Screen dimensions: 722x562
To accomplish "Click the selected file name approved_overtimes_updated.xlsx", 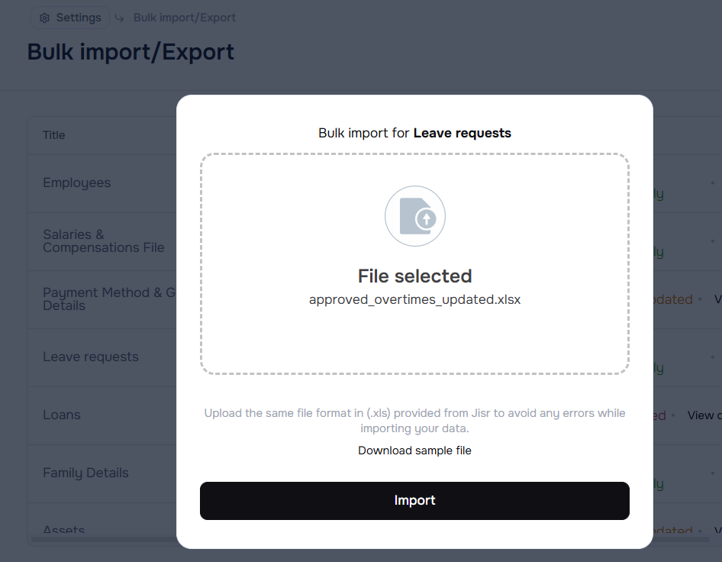I will 414,299.
